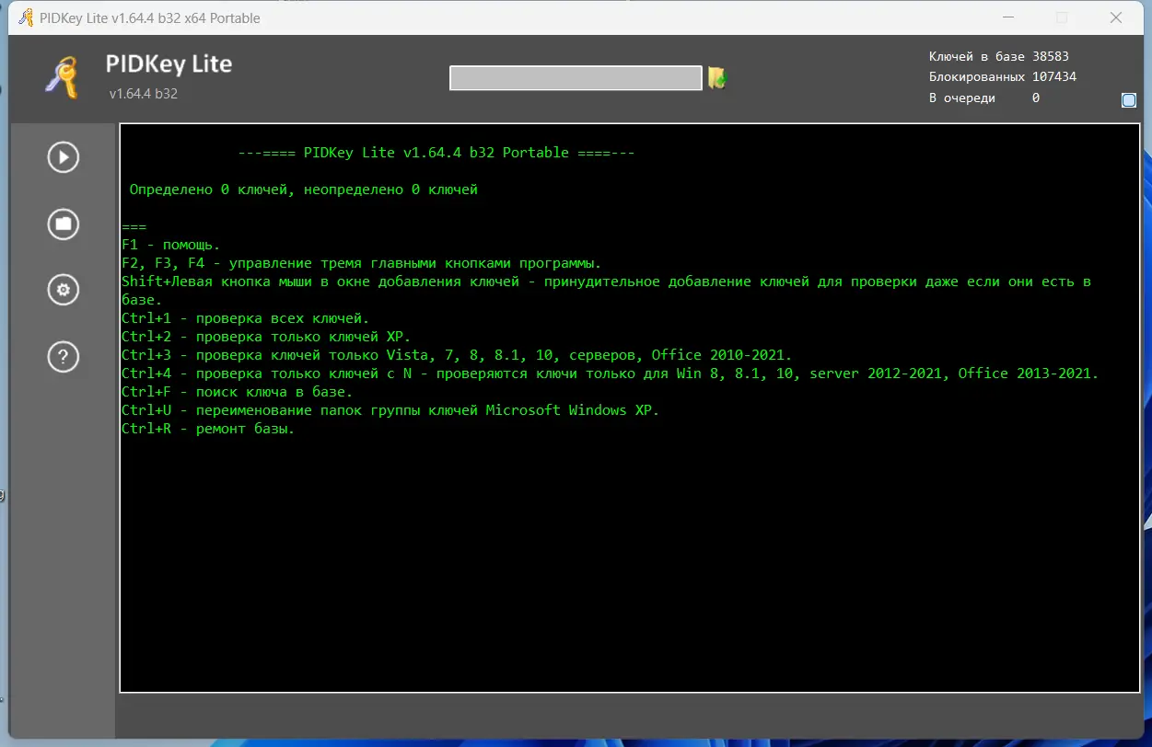The image size is (1152, 747).
Task: Click the 'Ключей в базе 38583' counter
Action: click(x=997, y=56)
